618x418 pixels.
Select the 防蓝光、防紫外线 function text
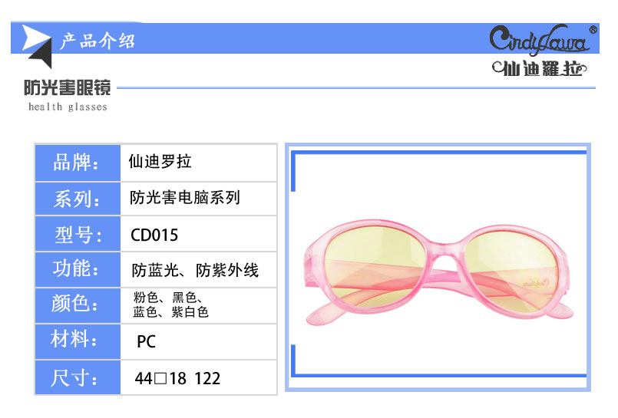click(195, 271)
